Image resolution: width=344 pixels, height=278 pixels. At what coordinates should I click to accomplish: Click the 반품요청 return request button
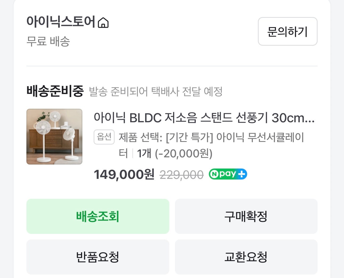(98, 257)
